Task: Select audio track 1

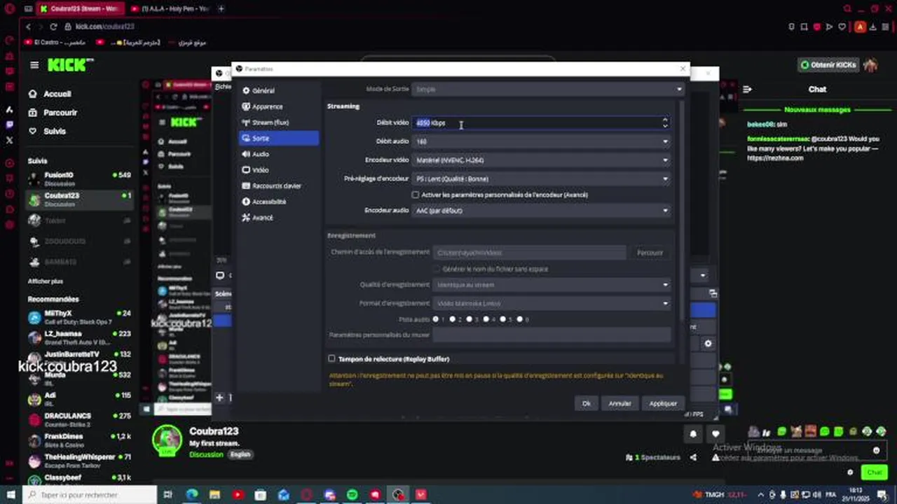Action: coord(436,319)
